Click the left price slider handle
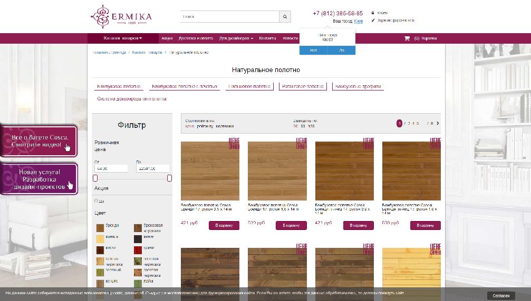531x301 pixels. [95, 178]
